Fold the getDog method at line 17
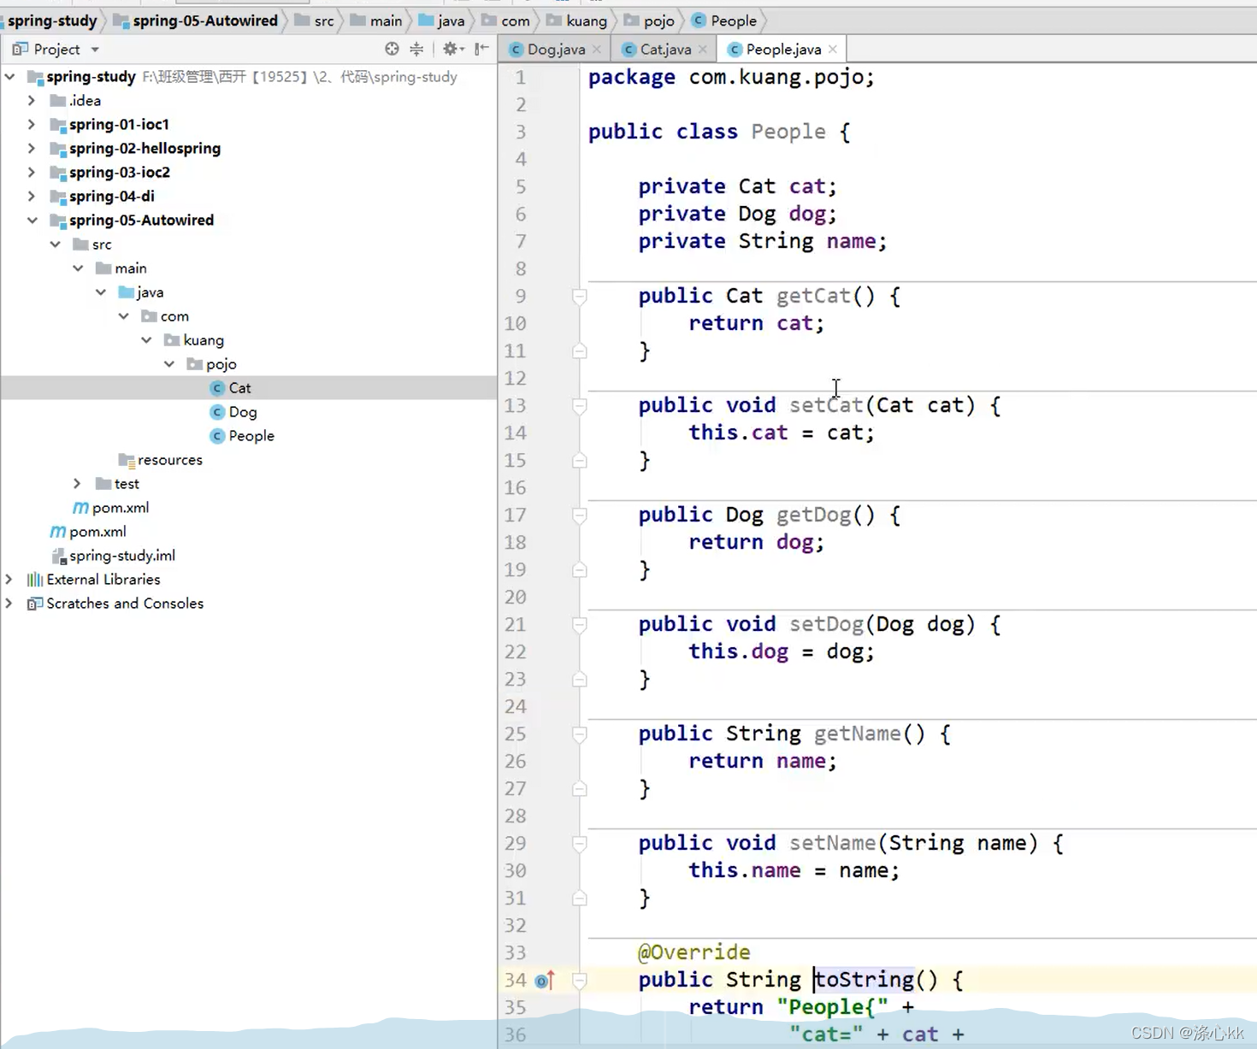Image resolution: width=1257 pixels, height=1049 pixels. point(579,516)
